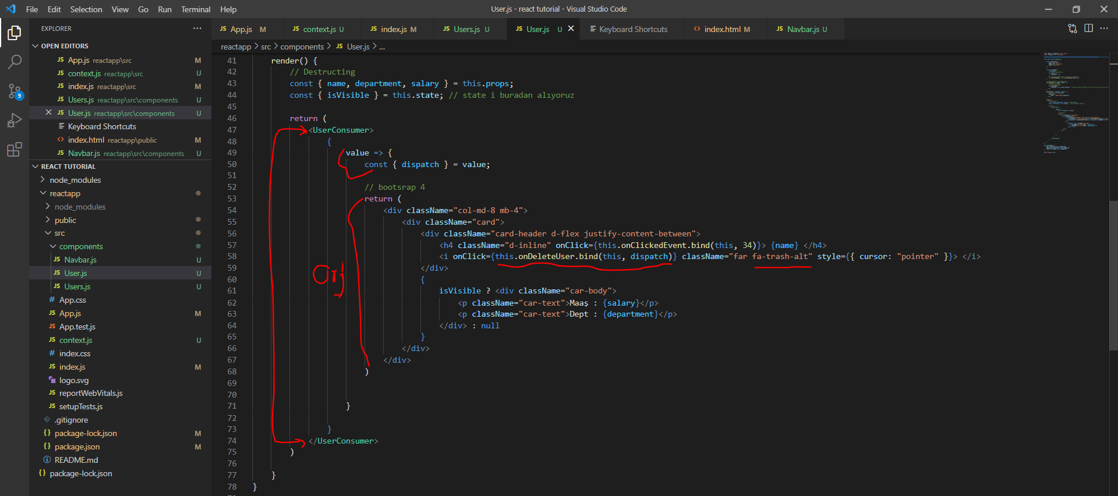Click the Split Editor Right icon

[1088, 29]
